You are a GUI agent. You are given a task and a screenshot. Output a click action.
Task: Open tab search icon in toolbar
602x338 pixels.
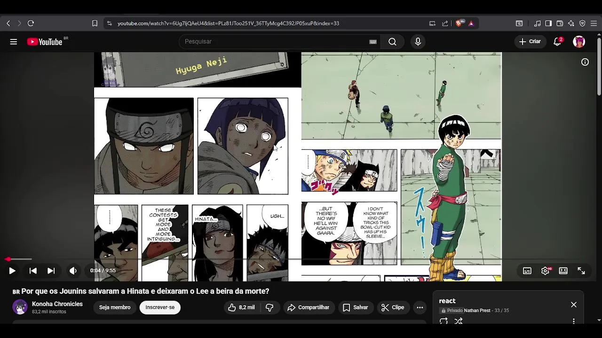[519, 23]
